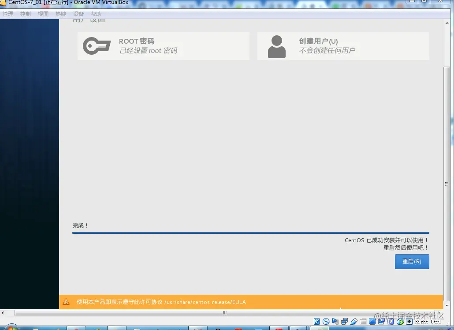Open the ROOT 密码 settings card

coord(163,46)
